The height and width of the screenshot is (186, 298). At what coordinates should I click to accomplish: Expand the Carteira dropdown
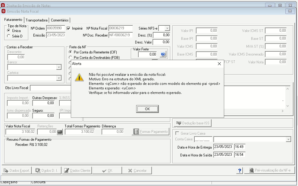point(59,78)
